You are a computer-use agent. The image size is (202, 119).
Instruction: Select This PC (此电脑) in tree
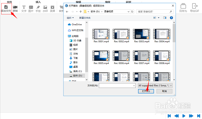point(73,36)
